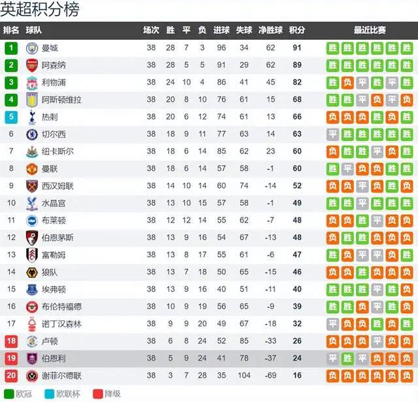418x402 pixels.
Task: Click the Liverpool club crest
Action: click(x=32, y=83)
